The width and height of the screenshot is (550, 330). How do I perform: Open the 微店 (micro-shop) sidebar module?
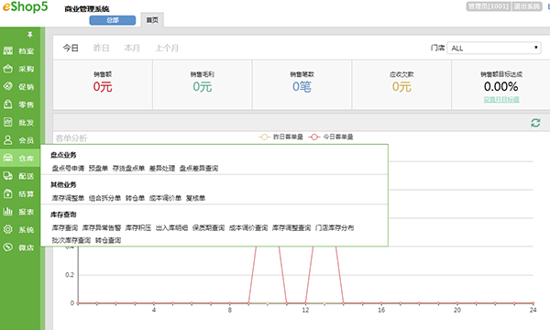pyautogui.click(x=19, y=247)
